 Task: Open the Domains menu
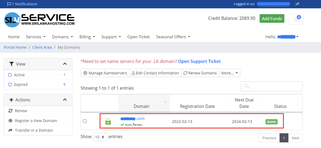pyautogui.click(x=62, y=37)
